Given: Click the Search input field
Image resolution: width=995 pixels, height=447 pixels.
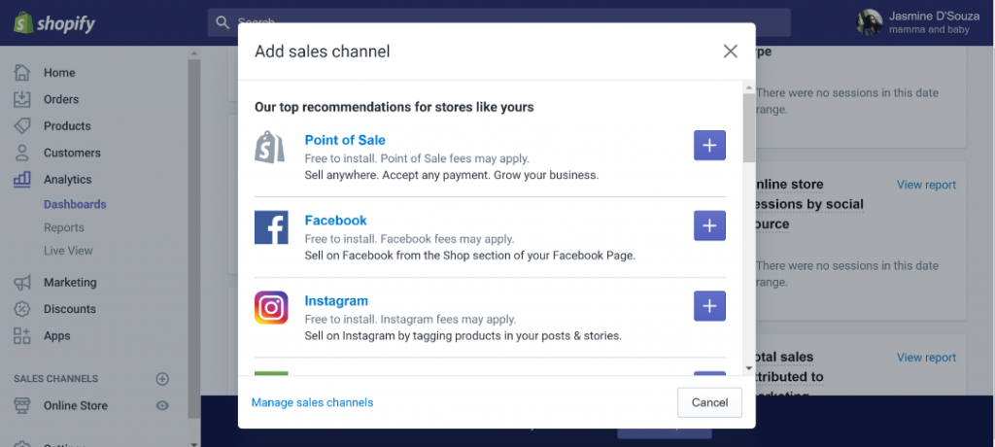Looking at the screenshot, I should 223,21.
